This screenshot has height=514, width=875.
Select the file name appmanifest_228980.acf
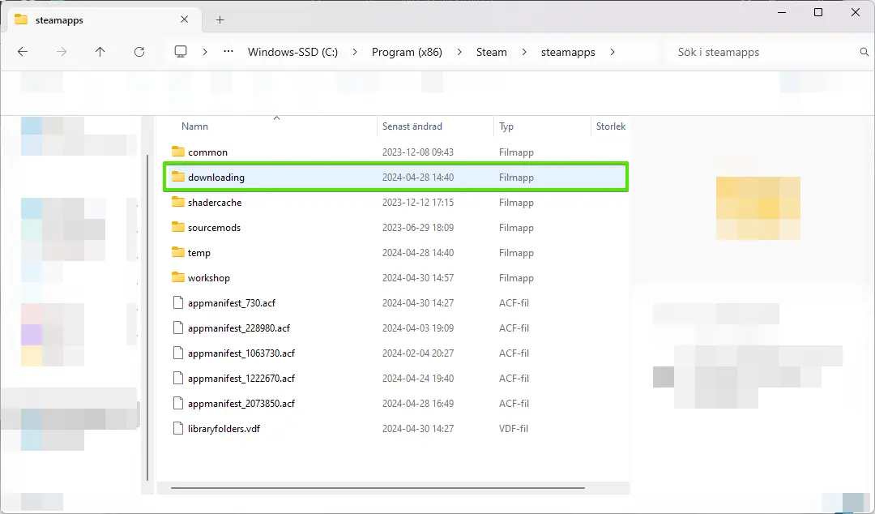pos(239,328)
